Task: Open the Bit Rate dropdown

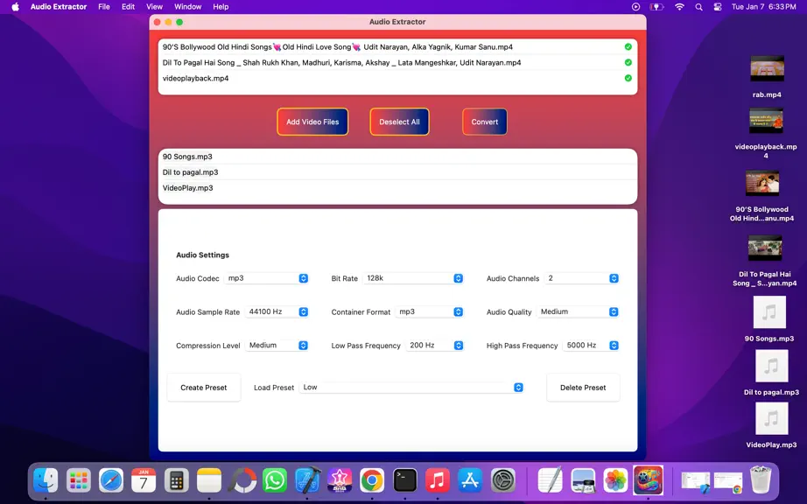Action: tap(413, 278)
